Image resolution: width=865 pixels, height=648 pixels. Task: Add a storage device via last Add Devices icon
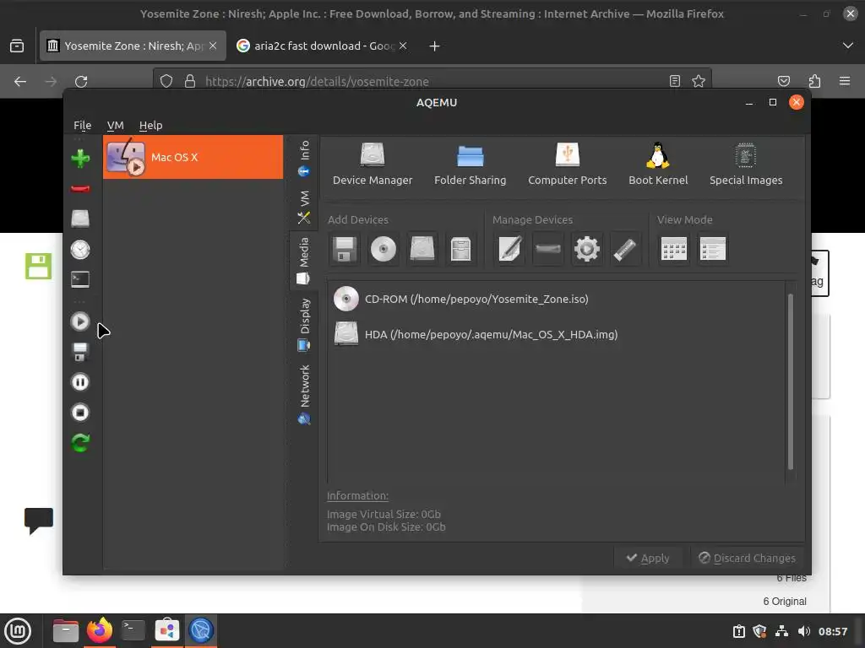pyautogui.click(x=460, y=249)
